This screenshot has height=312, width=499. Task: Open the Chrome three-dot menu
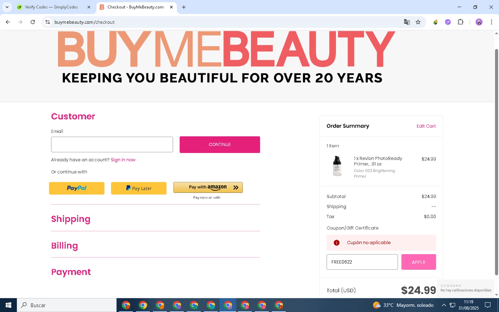[x=491, y=22]
